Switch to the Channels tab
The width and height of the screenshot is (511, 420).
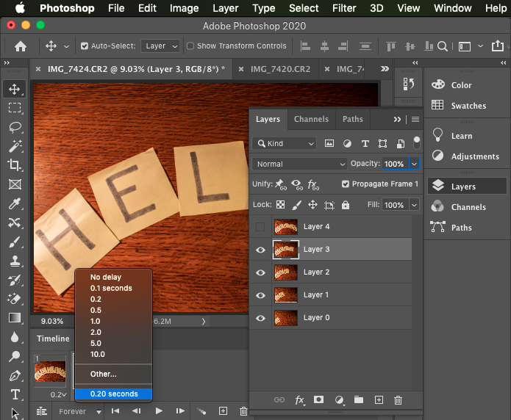click(x=311, y=119)
